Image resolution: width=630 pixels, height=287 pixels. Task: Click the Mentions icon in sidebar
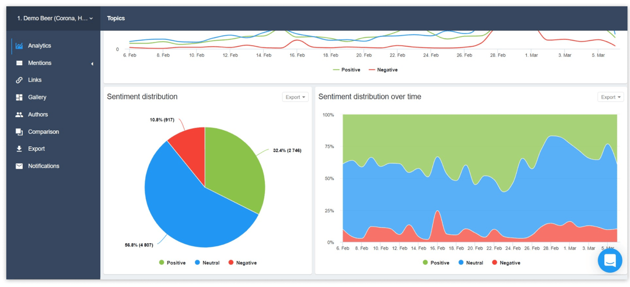[19, 63]
